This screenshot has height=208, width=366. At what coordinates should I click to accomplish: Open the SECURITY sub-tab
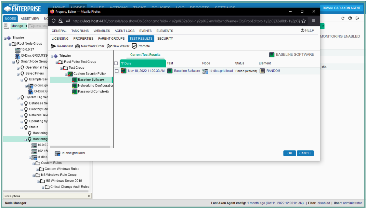[165, 38]
